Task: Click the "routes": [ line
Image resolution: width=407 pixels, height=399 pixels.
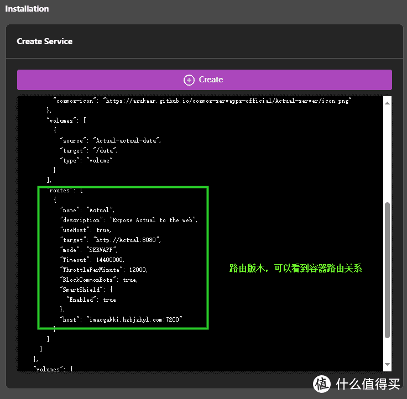Action: coord(65,190)
